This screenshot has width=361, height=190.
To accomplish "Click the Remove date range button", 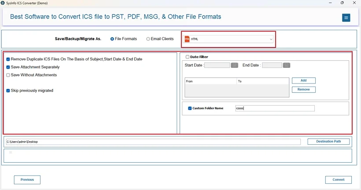I will (x=304, y=89).
